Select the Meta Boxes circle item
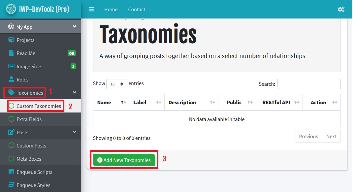Screen dimensions: 353x192 [12, 159]
